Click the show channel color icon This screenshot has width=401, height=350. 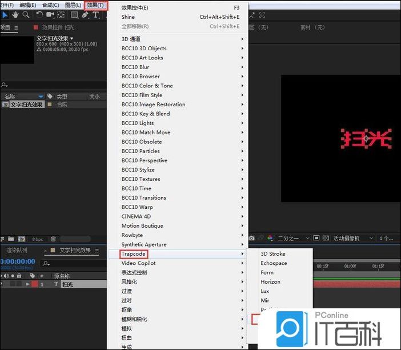(270, 238)
